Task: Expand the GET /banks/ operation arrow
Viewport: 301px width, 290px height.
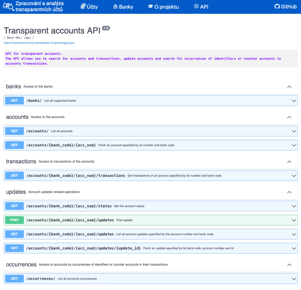Action: [x=294, y=100]
